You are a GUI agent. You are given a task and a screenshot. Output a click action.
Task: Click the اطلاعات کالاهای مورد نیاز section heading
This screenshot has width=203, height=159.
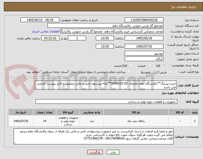click(x=180, y=93)
